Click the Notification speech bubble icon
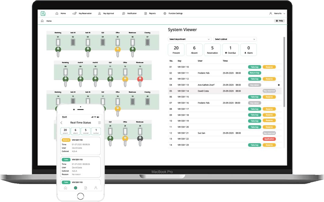Image resolution: width=324 pixels, height=202 pixels. [x=124, y=13]
